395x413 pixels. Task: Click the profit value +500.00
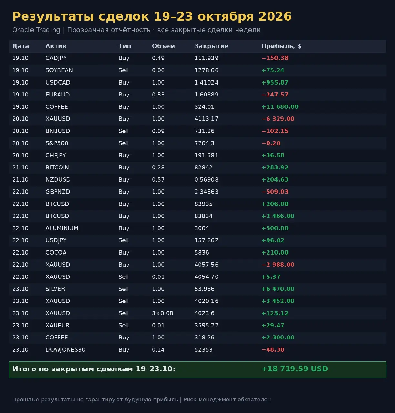point(275,228)
